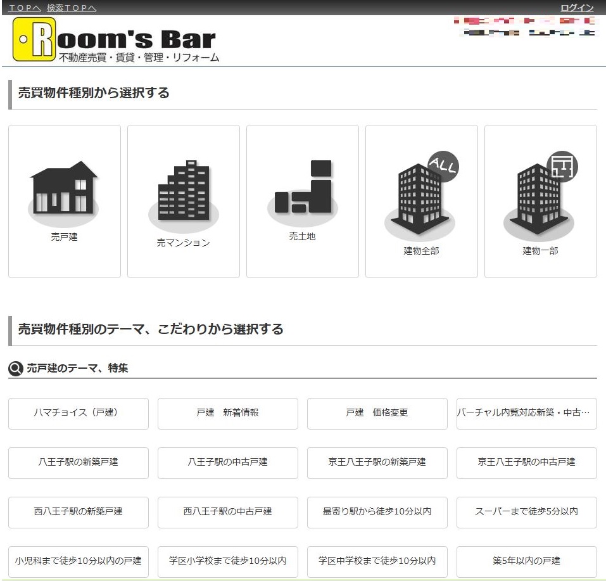View 戸建 価格変更 listings

pyautogui.click(x=377, y=413)
